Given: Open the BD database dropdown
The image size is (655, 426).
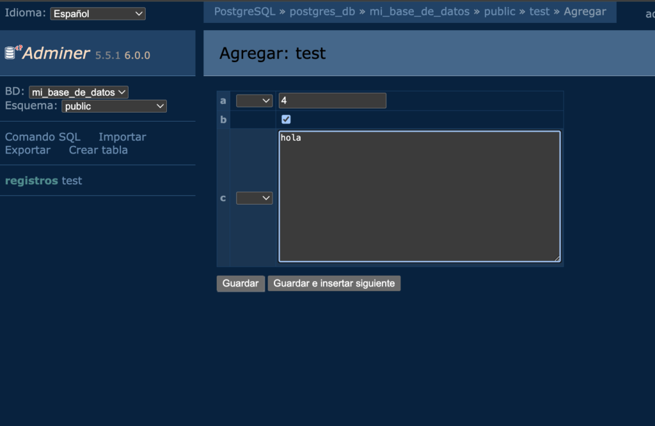Looking at the screenshot, I should tap(79, 92).
